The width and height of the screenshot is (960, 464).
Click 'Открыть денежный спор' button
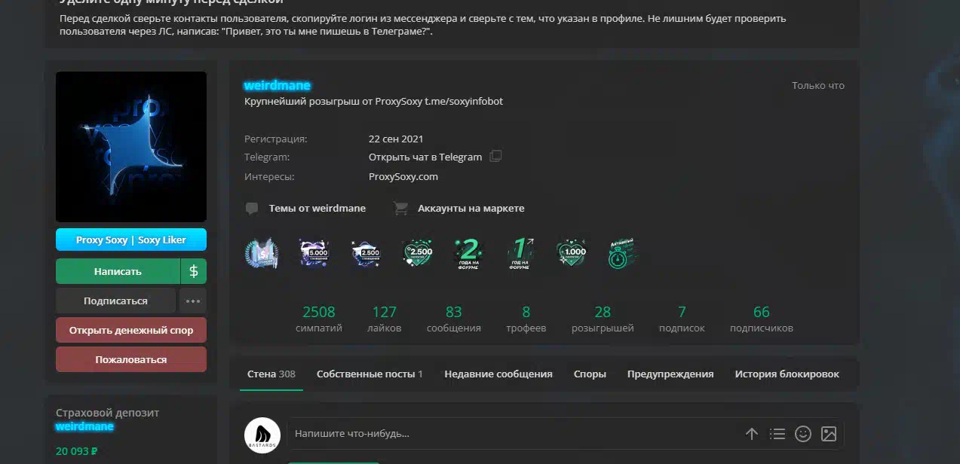[131, 330]
